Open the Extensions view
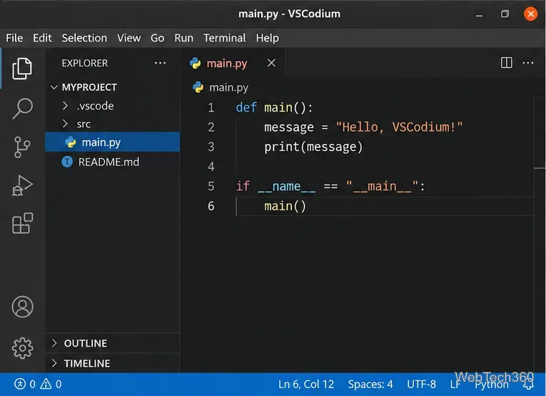 (22, 223)
